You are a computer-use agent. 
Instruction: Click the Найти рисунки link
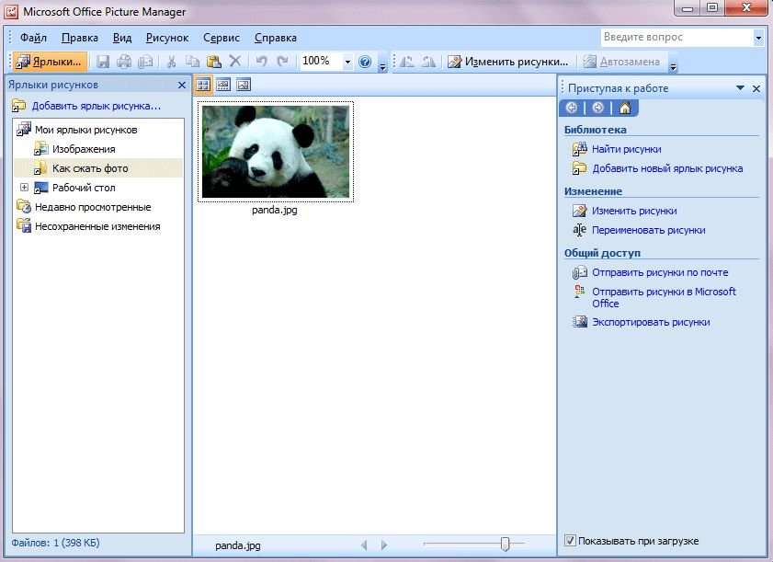tap(626, 149)
